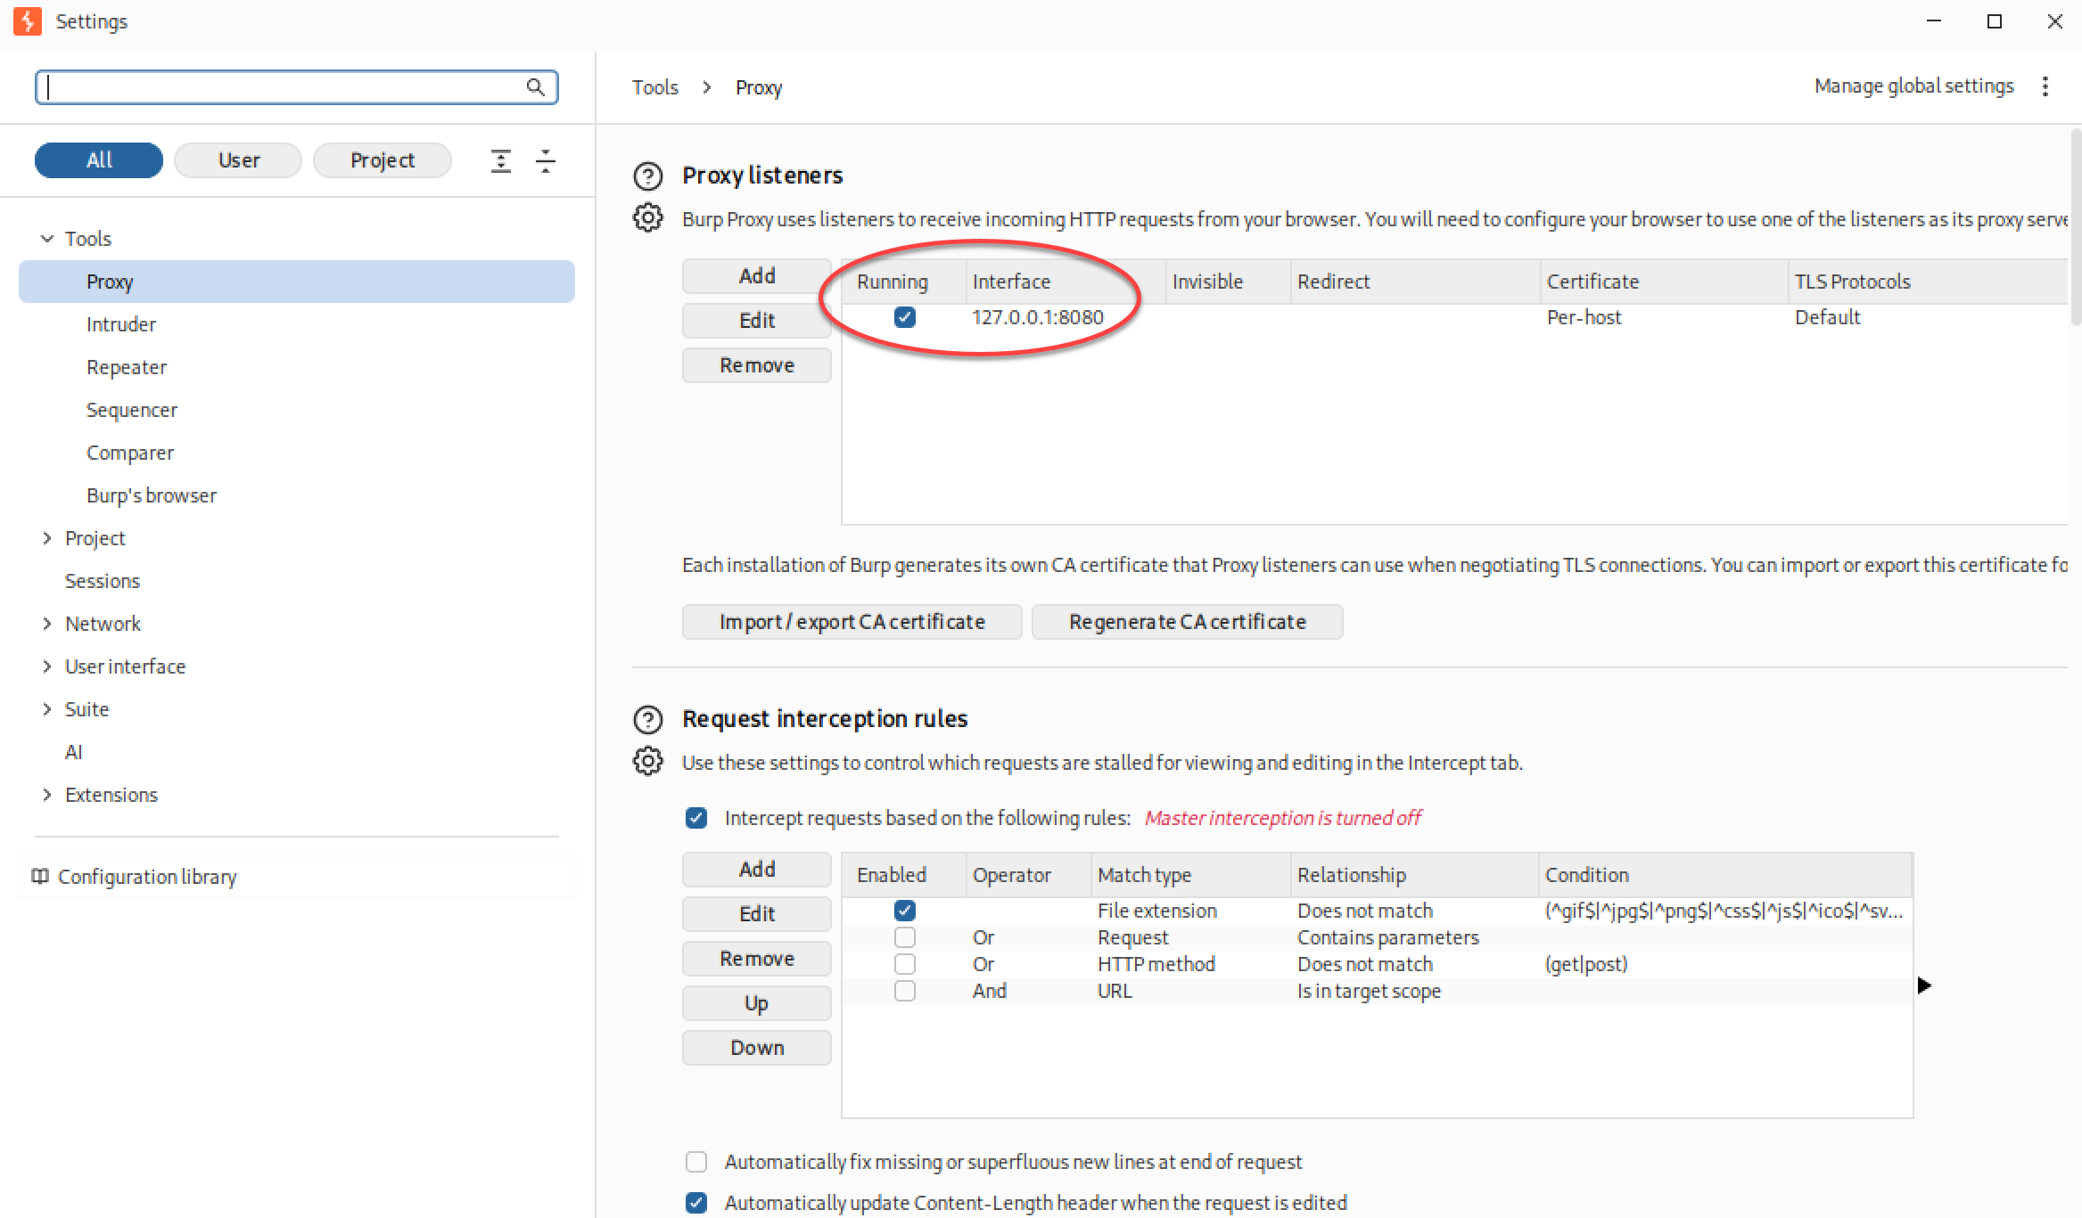Select the All settings filter

pyautogui.click(x=99, y=160)
